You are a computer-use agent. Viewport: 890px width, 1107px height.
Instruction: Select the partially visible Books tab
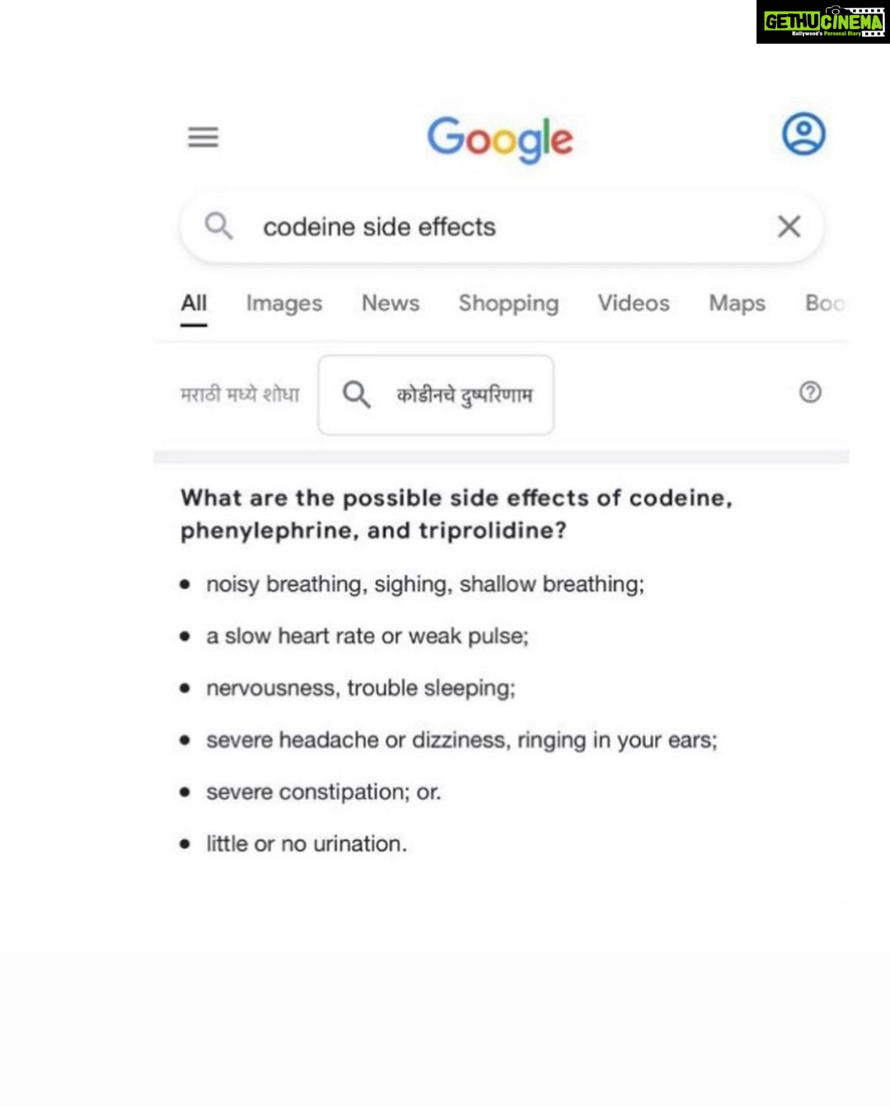[826, 303]
